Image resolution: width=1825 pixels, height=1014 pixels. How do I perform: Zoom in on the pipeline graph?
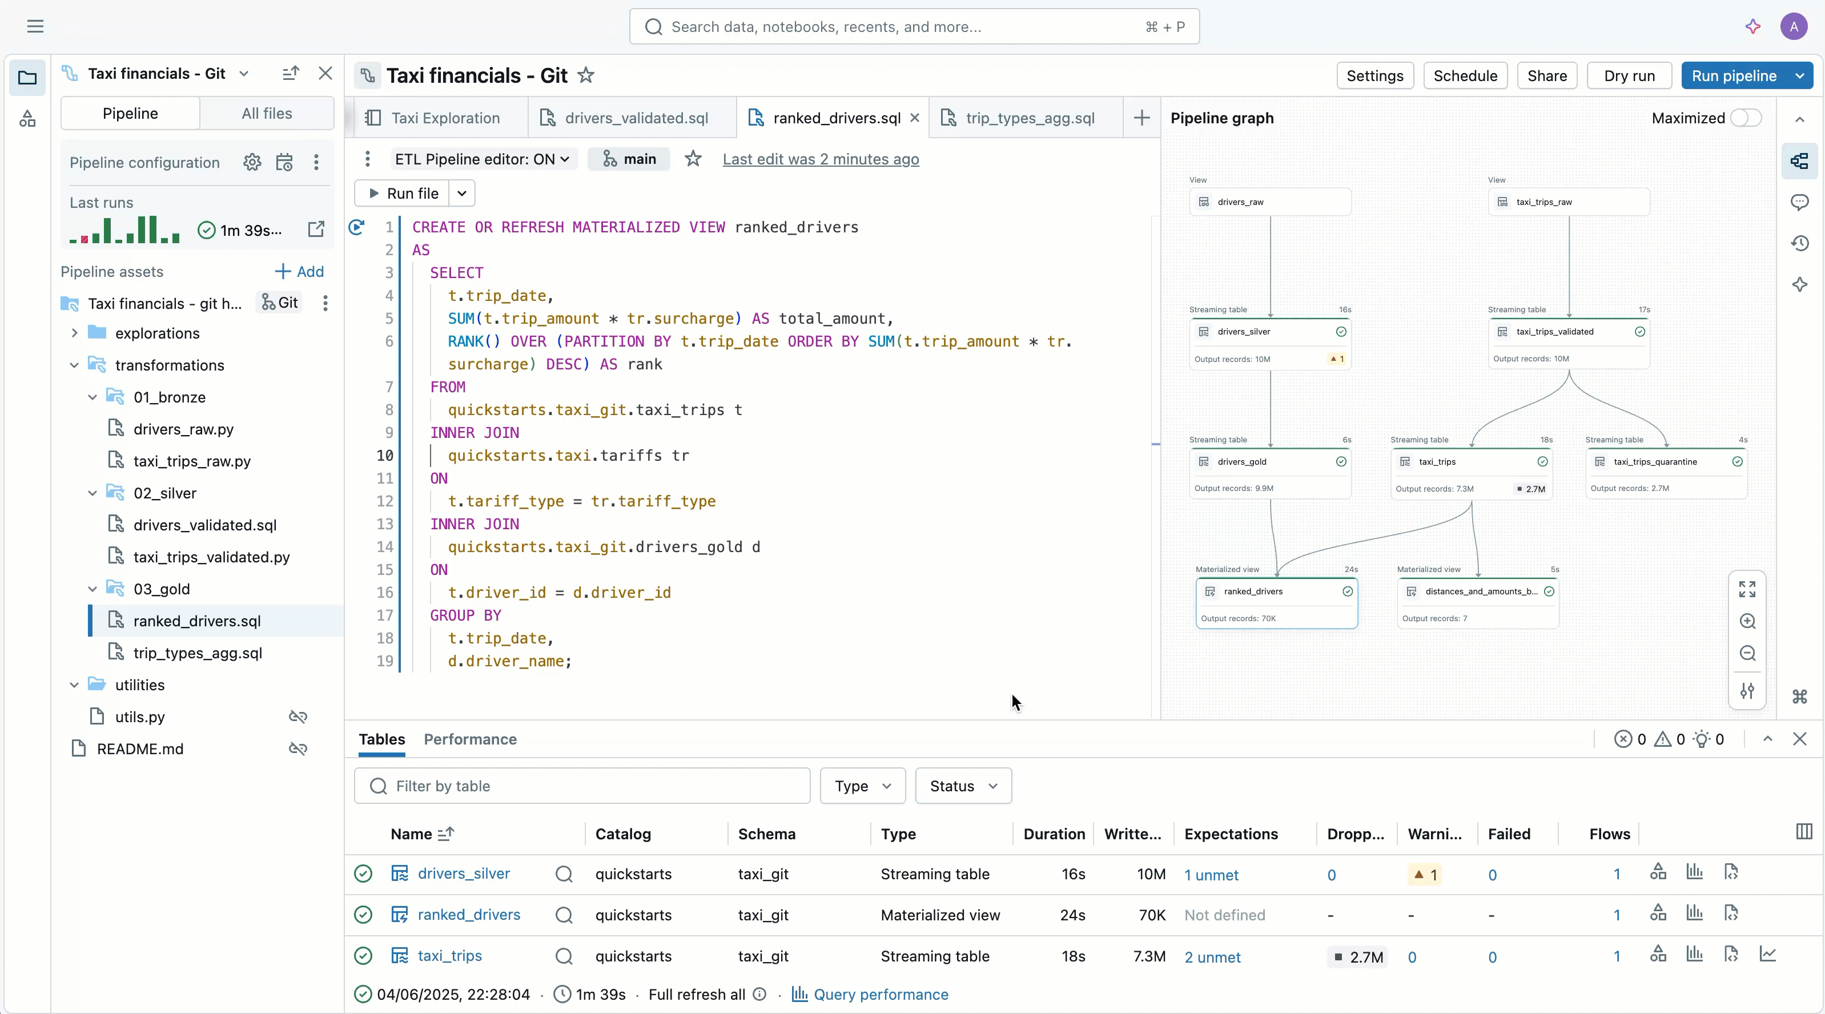click(1747, 621)
